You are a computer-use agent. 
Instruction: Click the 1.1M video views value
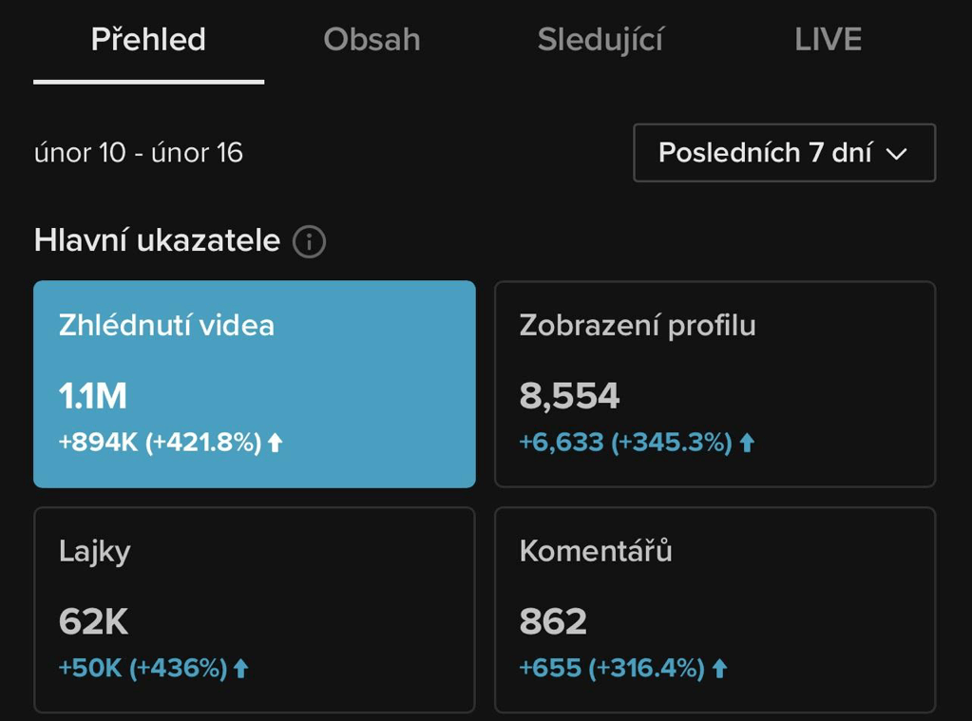coord(93,395)
